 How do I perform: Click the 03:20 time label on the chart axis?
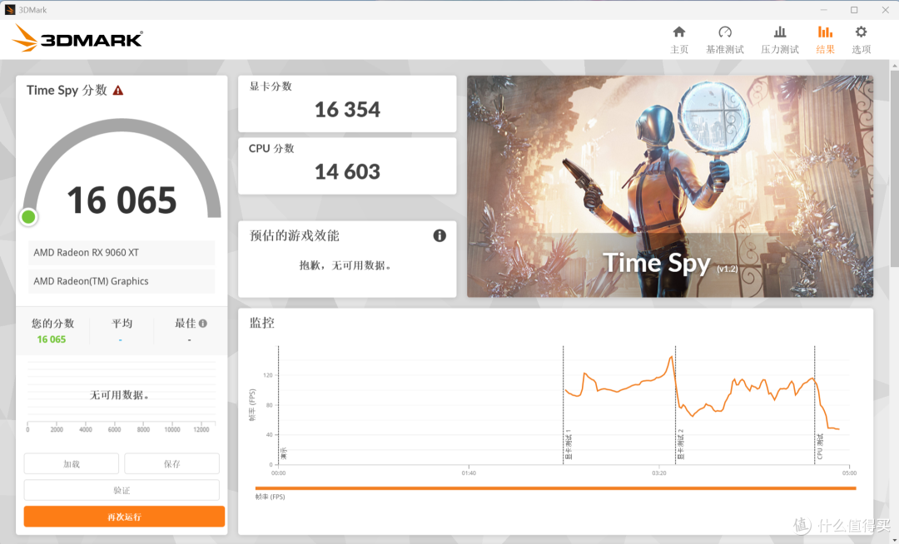pos(658,473)
